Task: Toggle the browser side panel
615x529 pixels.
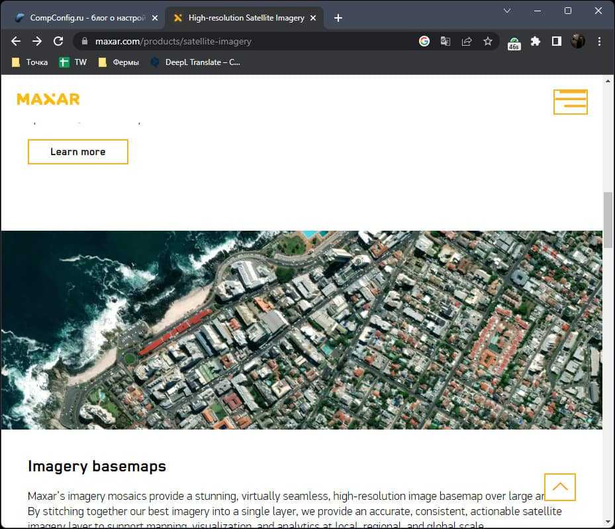Action: (557, 41)
